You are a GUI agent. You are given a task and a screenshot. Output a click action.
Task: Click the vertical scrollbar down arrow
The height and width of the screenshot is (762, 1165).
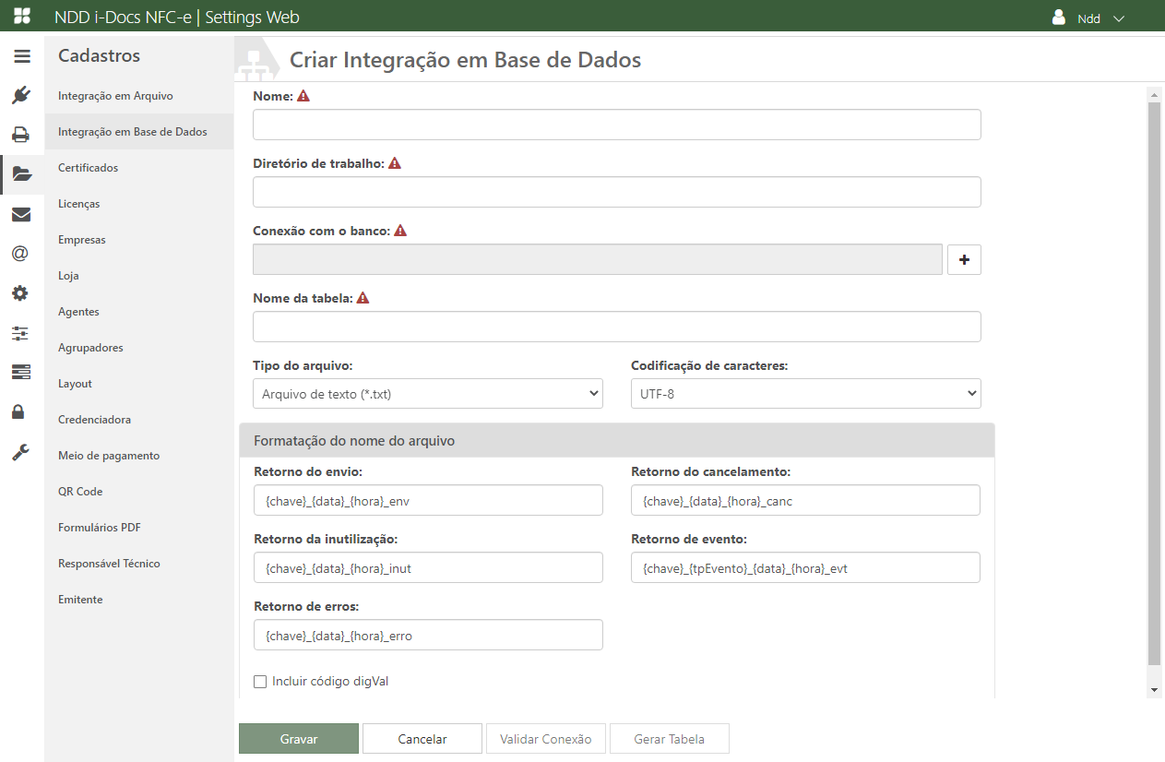(1154, 690)
